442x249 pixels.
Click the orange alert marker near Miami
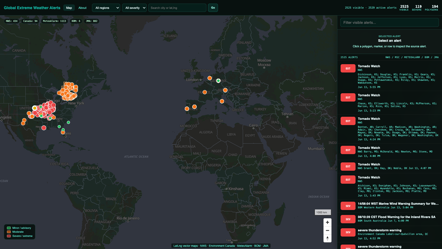point(63,133)
